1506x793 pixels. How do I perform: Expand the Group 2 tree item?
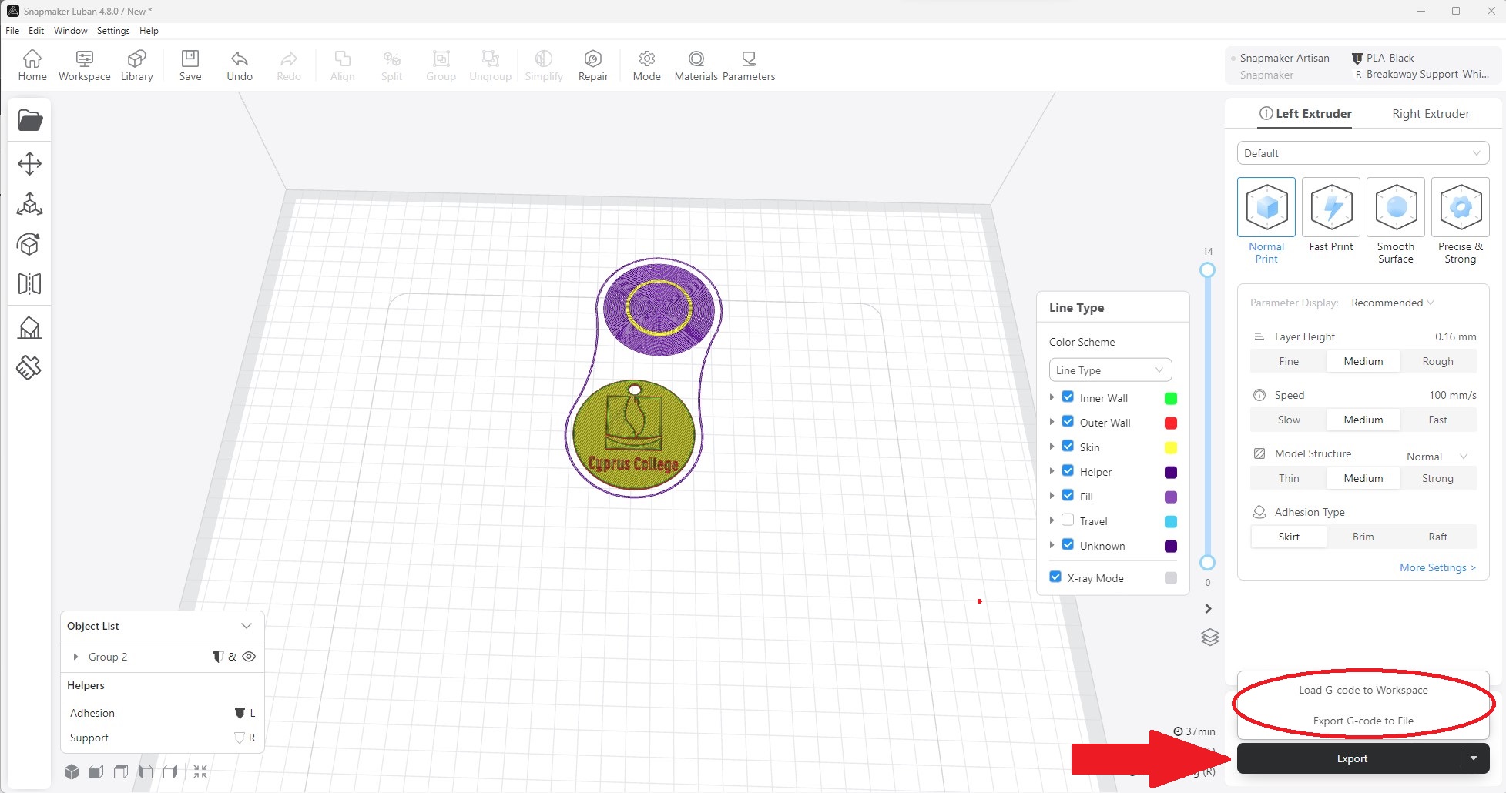[75, 657]
